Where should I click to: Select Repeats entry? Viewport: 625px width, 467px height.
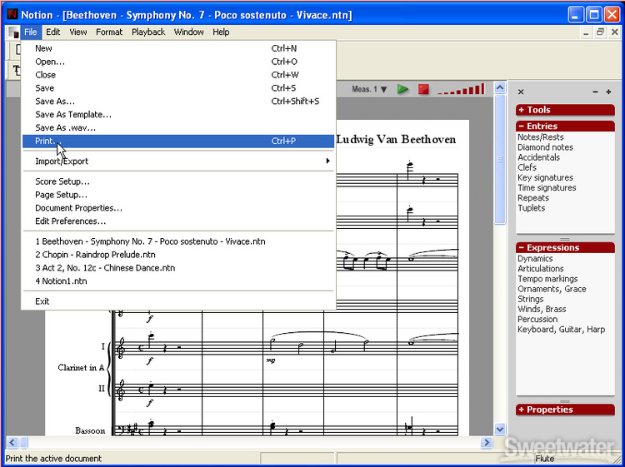[533, 198]
